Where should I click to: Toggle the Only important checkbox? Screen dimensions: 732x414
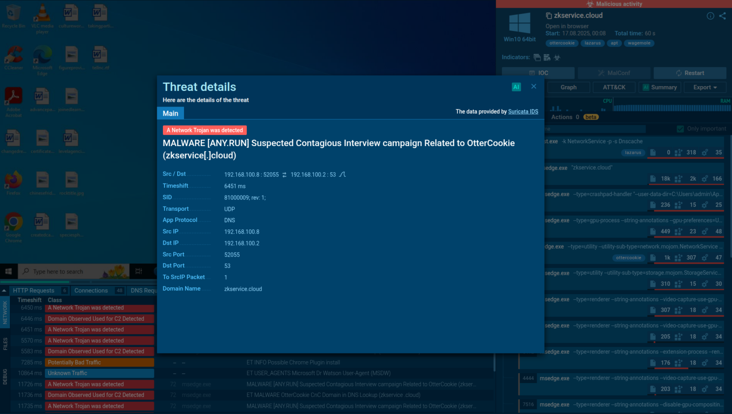click(681, 129)
